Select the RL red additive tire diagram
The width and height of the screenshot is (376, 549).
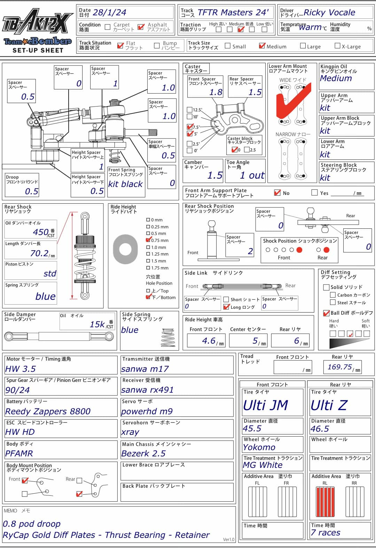click(x=325, y=502)
